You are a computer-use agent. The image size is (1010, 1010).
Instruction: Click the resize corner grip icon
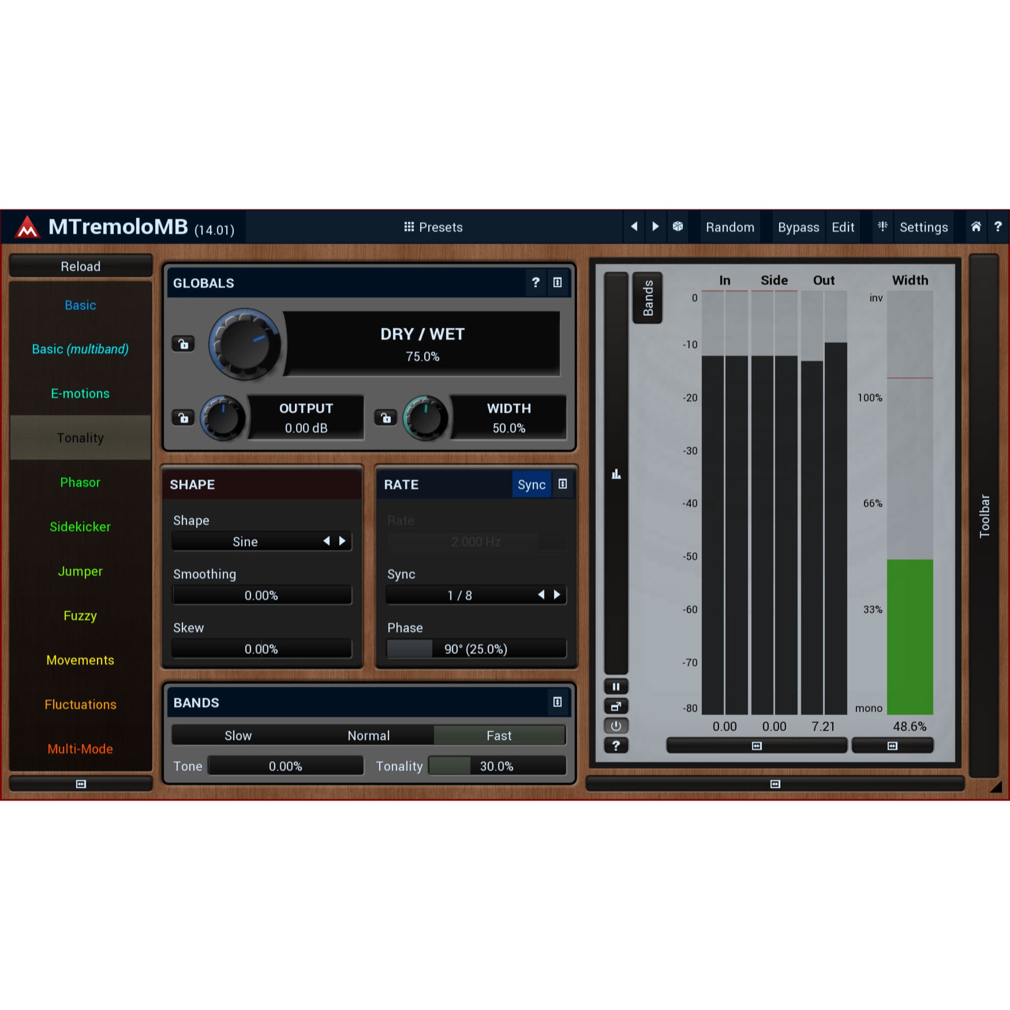996,787
